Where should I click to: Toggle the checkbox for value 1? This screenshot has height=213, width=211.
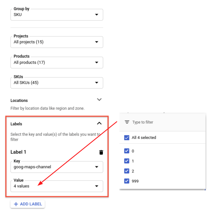[127, 161]
